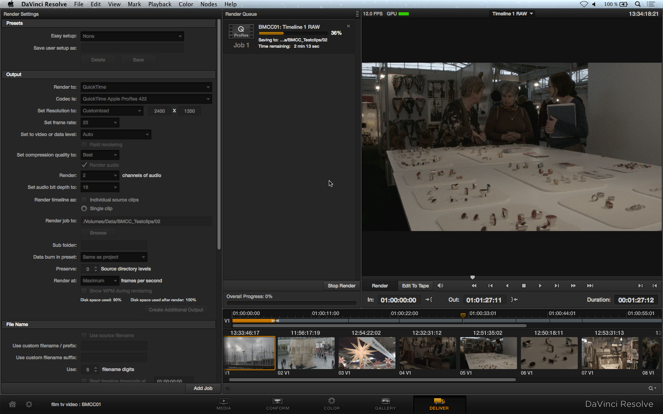Select Individual source clips option
Viewport: 663px width, 414px height.
click(x=84, y=200)
